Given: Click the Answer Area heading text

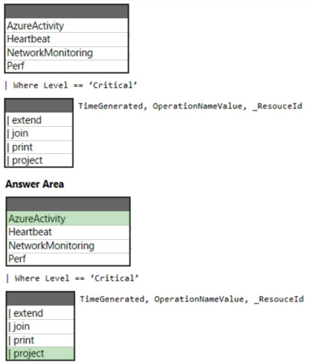Looking at the screenshot, I should (x=35, y=184).
